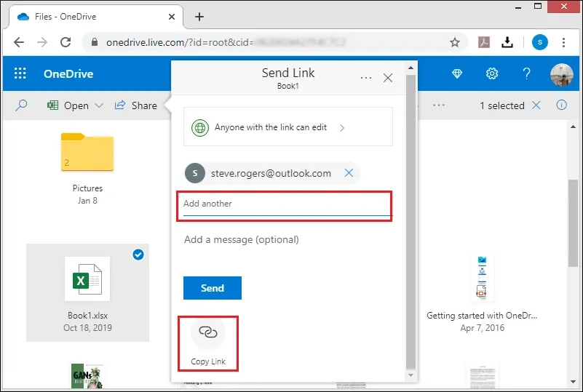
Task: Click the Add a message field
Action: (287, 240)
